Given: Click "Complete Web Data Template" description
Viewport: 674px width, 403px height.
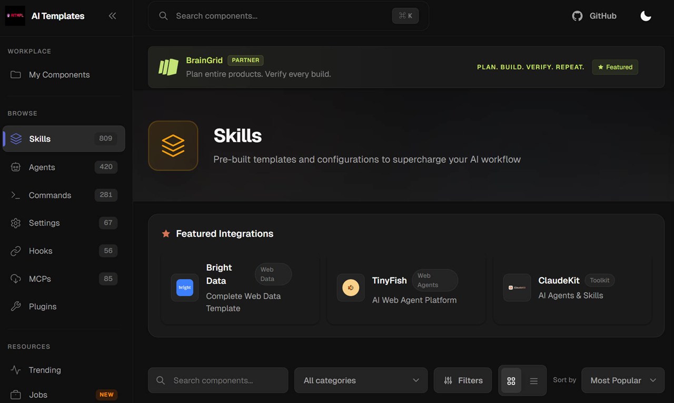Looking at the screenshot, I should coord(243,302).
